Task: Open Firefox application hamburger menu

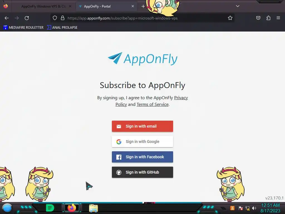Action: 278,18
